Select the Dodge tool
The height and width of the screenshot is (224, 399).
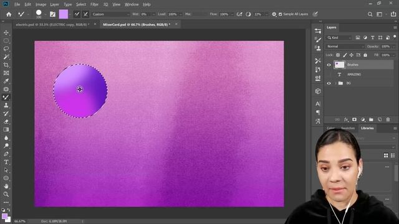[x=6, y=146]
